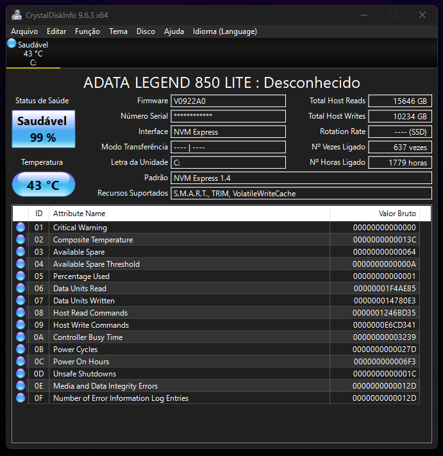Image resolution: width=443 pixels, height=456 pixels.
Task: Select the Power On Hours attribute name
Action: (81, 362)
